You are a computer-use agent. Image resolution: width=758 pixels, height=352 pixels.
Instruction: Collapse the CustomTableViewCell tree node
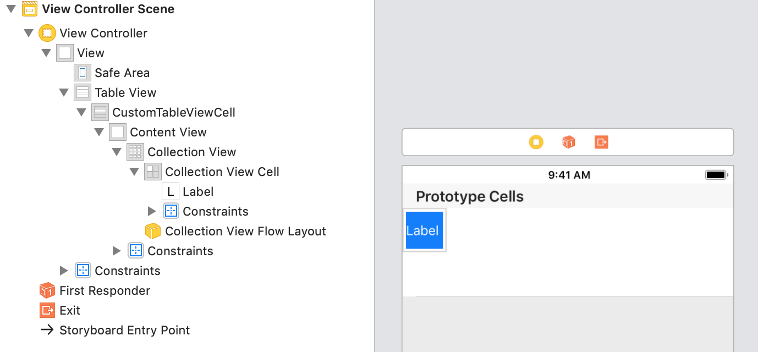tap(81, 112)
